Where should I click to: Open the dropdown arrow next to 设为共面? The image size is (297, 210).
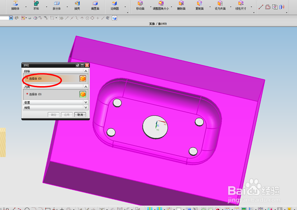tap(231, 7)
